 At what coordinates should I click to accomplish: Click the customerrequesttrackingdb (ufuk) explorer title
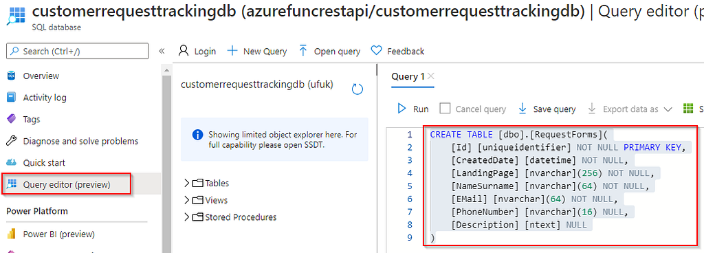click(257, 85)
